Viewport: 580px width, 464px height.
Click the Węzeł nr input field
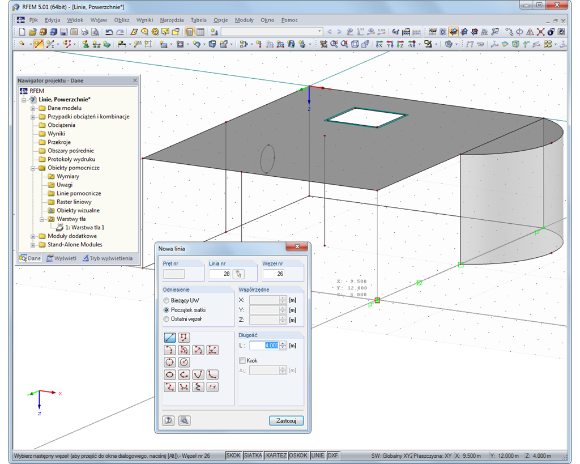tap(273, 274)
